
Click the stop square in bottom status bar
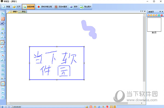pyautogui.click(x=6, y=107)
